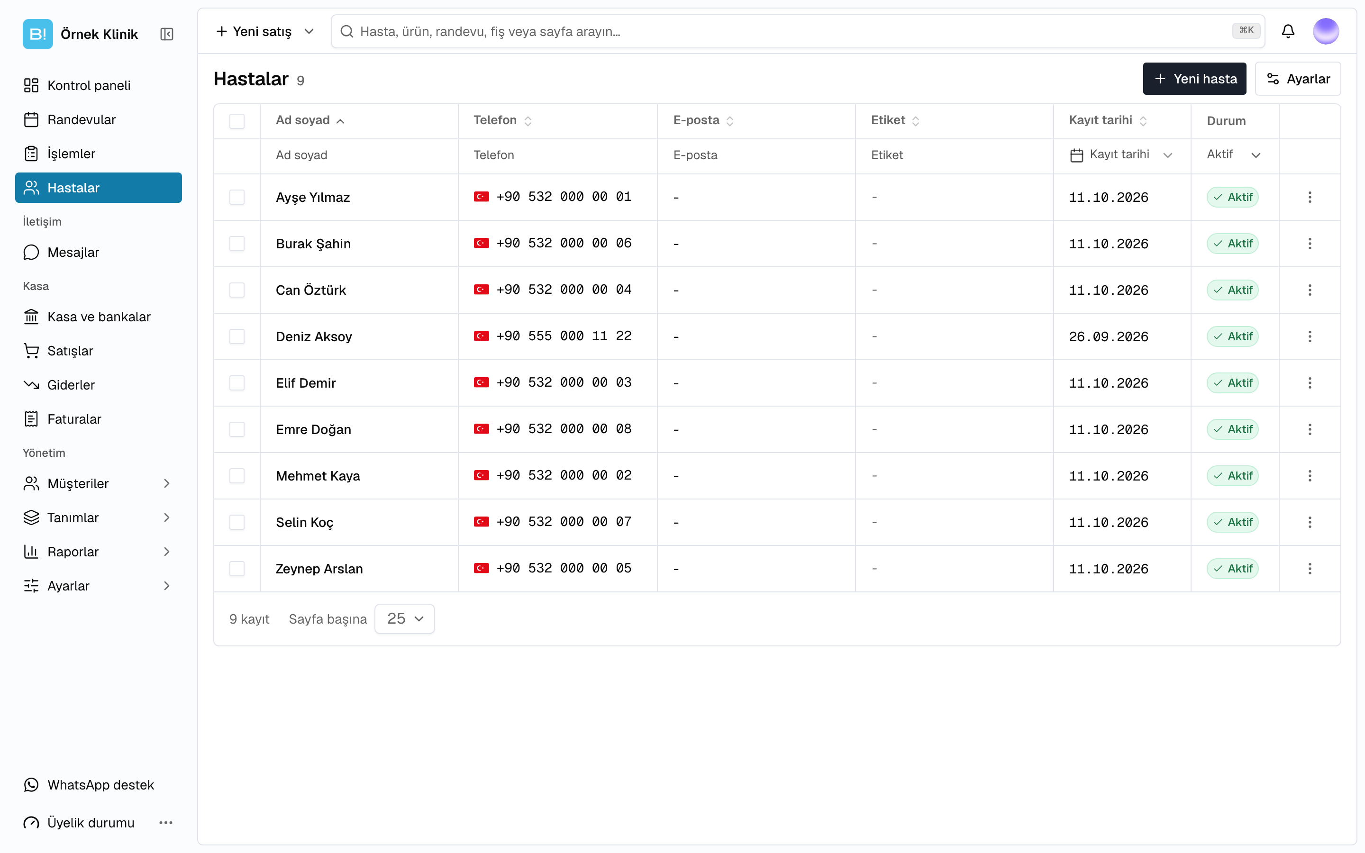Check the Mehmet Kaya row checkbox
This screenshot has width=1365, height=853.
(x=237, y=476)
